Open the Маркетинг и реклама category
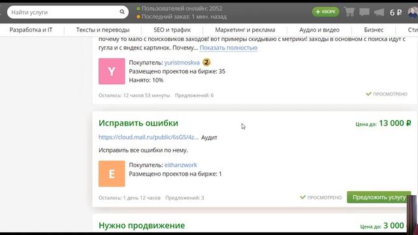The image size is (418, 235). pyautogui.click(x=245, y=30)
